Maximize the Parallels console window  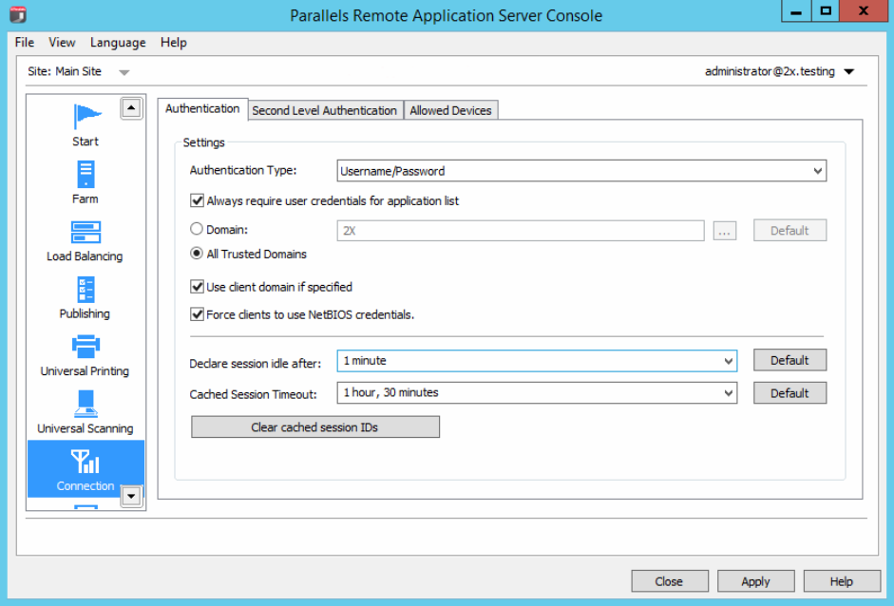click(x=826, y=11)
